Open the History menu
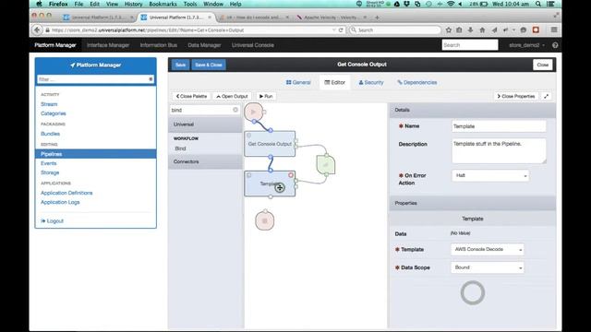This screenshot has height=332, width=591. 133,4
